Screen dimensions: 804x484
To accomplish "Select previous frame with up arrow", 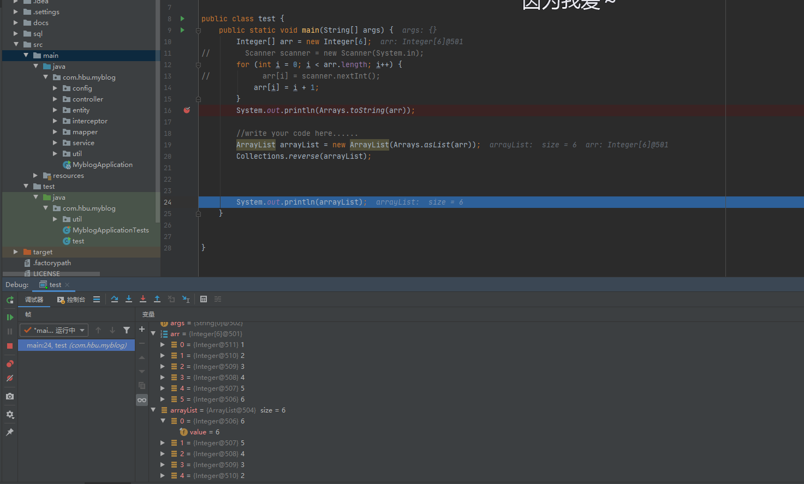I will (x=98, y=330).
